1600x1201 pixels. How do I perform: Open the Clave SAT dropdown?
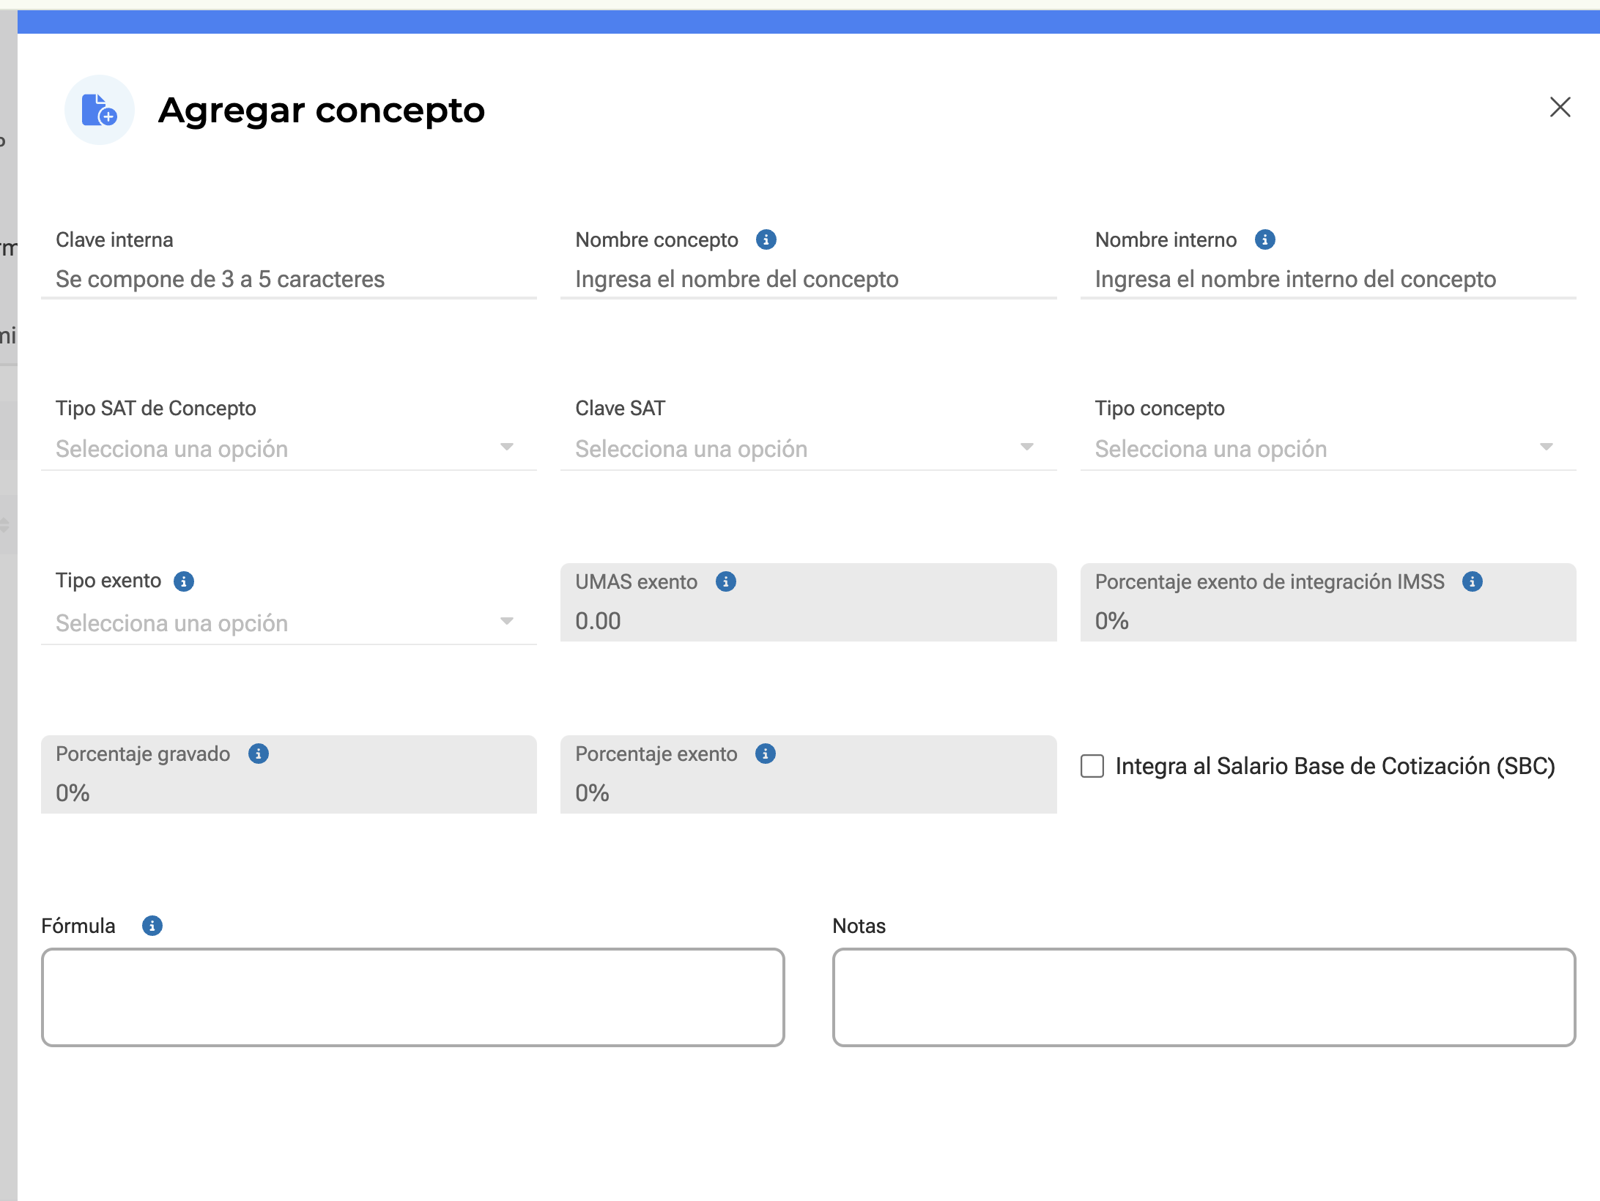(x=808, y=448)
